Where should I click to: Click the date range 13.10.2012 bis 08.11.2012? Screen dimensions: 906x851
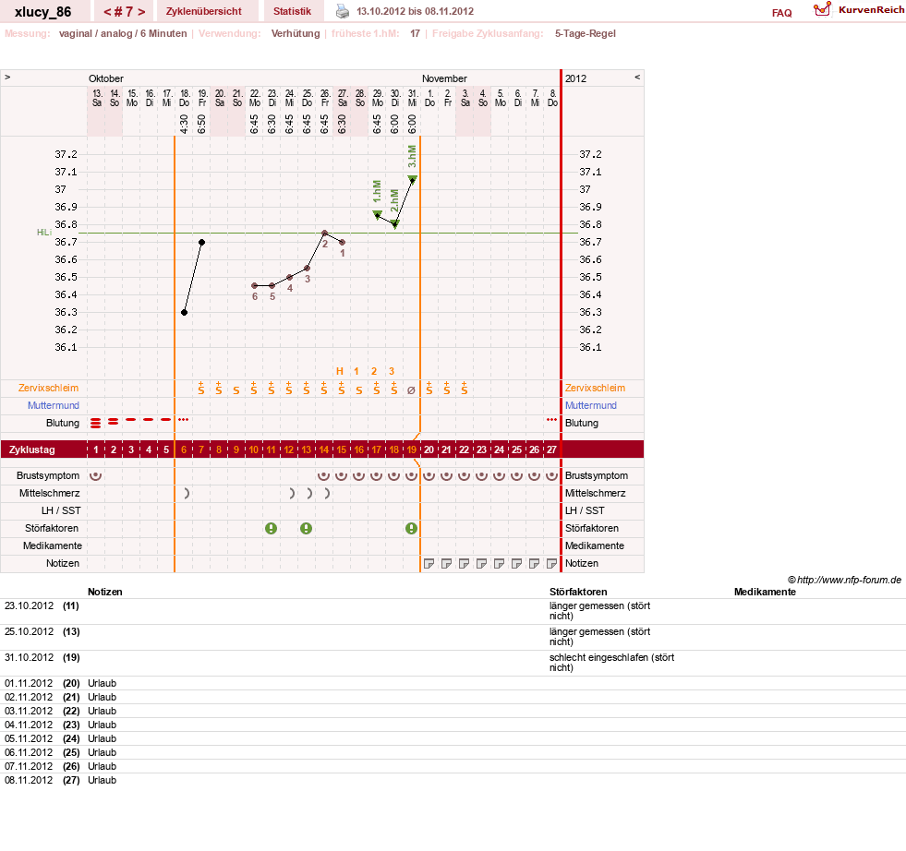(x=415, y=12)
